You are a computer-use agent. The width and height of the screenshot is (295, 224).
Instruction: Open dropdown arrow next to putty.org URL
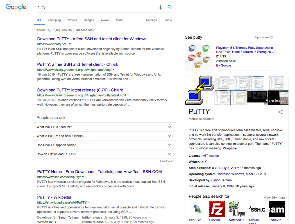[x=70, y=44]
